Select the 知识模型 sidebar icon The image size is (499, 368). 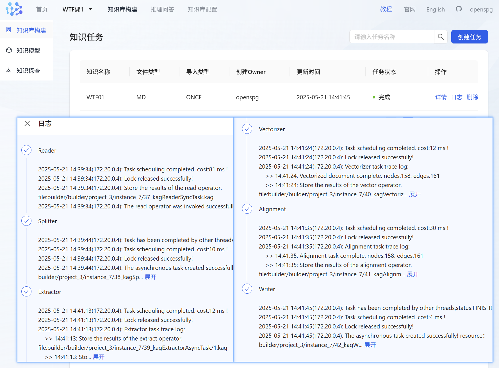point(9,50)
